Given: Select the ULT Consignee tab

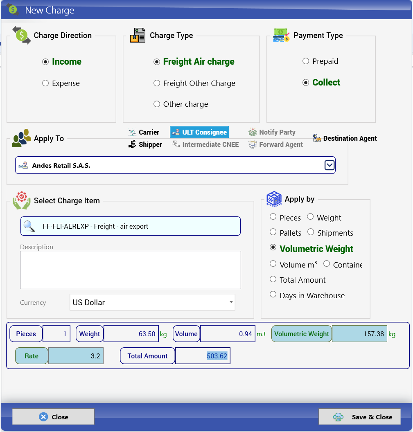Looking at the screenshot, I should pos(199,132).
